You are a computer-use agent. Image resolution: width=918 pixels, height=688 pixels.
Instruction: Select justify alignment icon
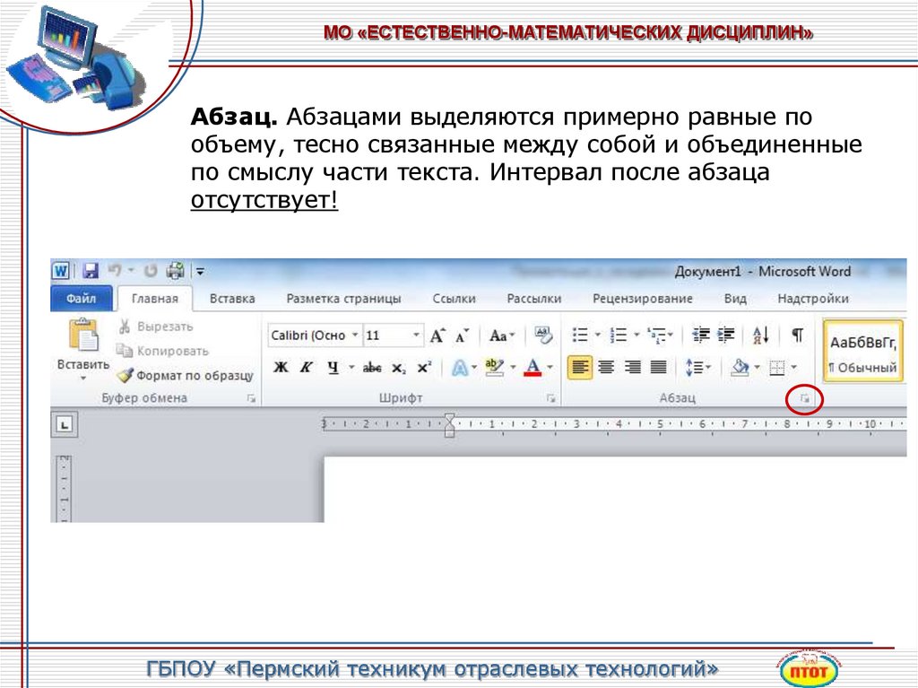(659, 368)
